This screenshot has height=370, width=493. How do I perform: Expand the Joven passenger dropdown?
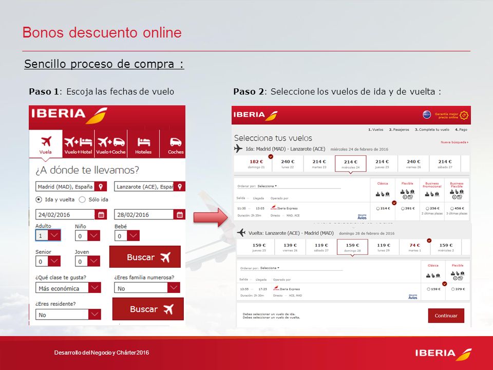click(93, 261)
